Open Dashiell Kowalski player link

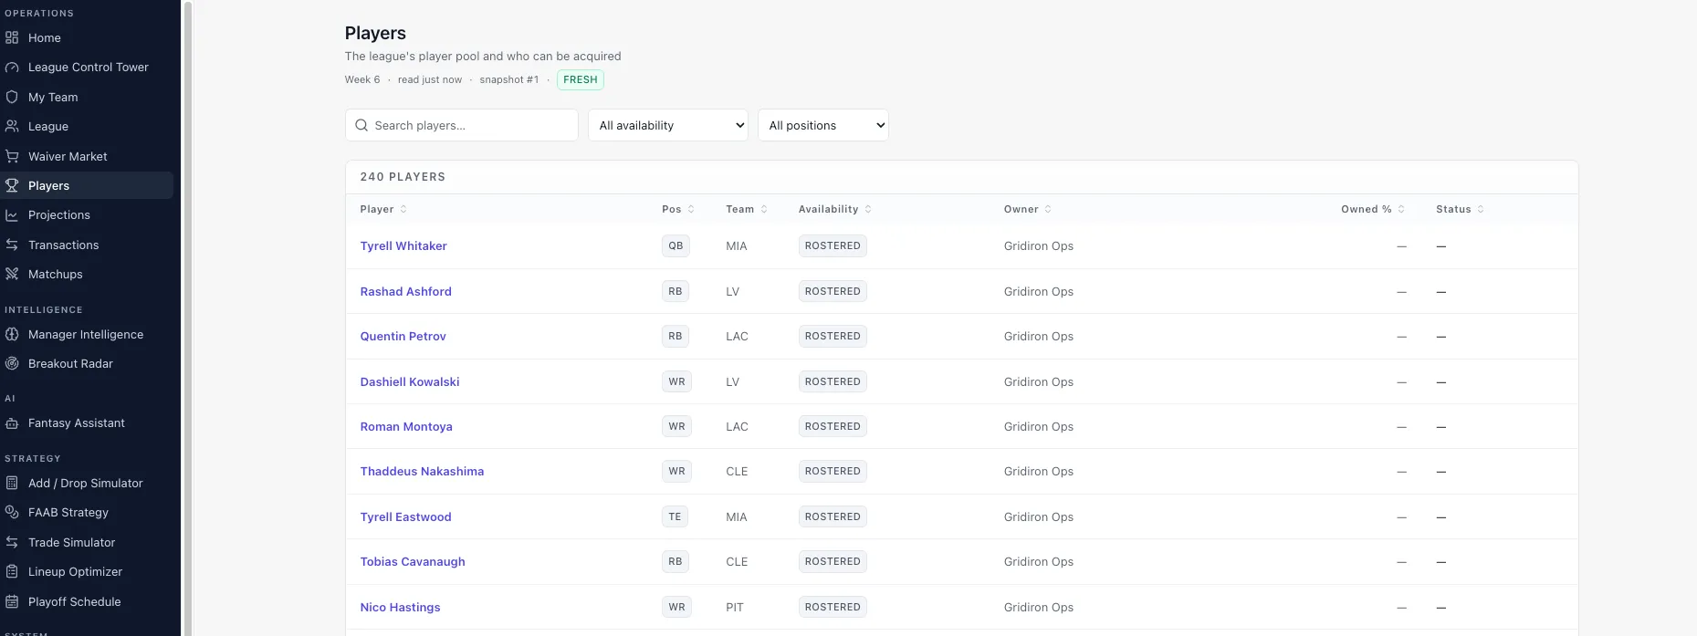tap(410, 381)
